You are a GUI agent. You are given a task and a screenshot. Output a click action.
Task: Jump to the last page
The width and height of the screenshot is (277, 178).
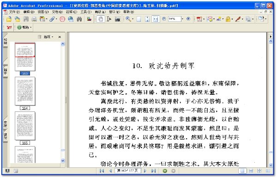(x=154, y=171)
